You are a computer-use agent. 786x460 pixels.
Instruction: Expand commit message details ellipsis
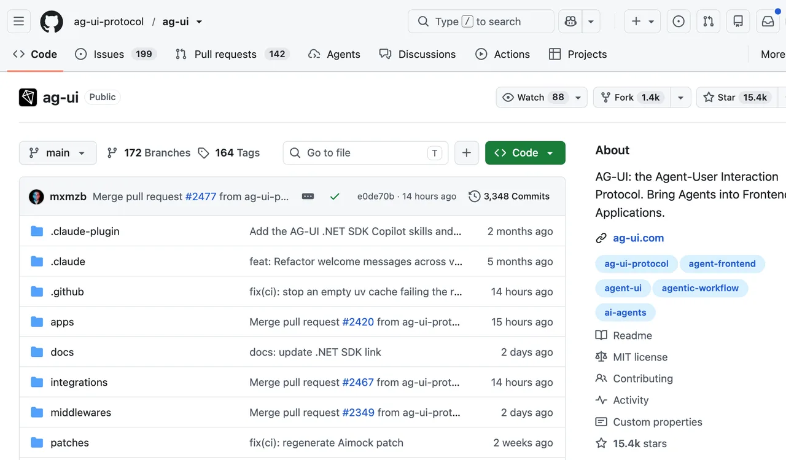pyautogui.click(x=308, y=197)
